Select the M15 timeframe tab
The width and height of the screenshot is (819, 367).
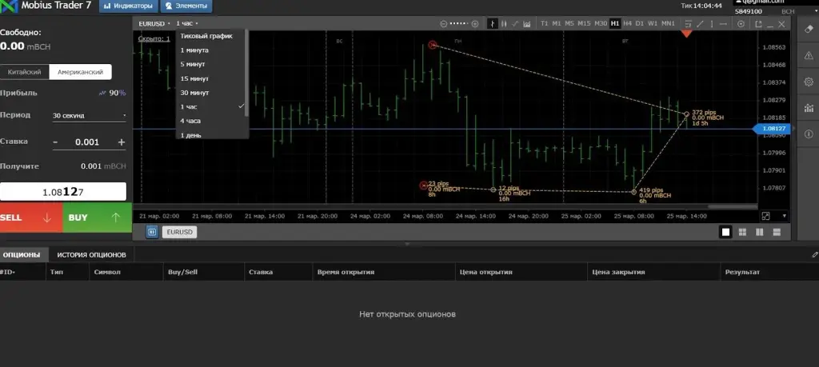(584, 23)
